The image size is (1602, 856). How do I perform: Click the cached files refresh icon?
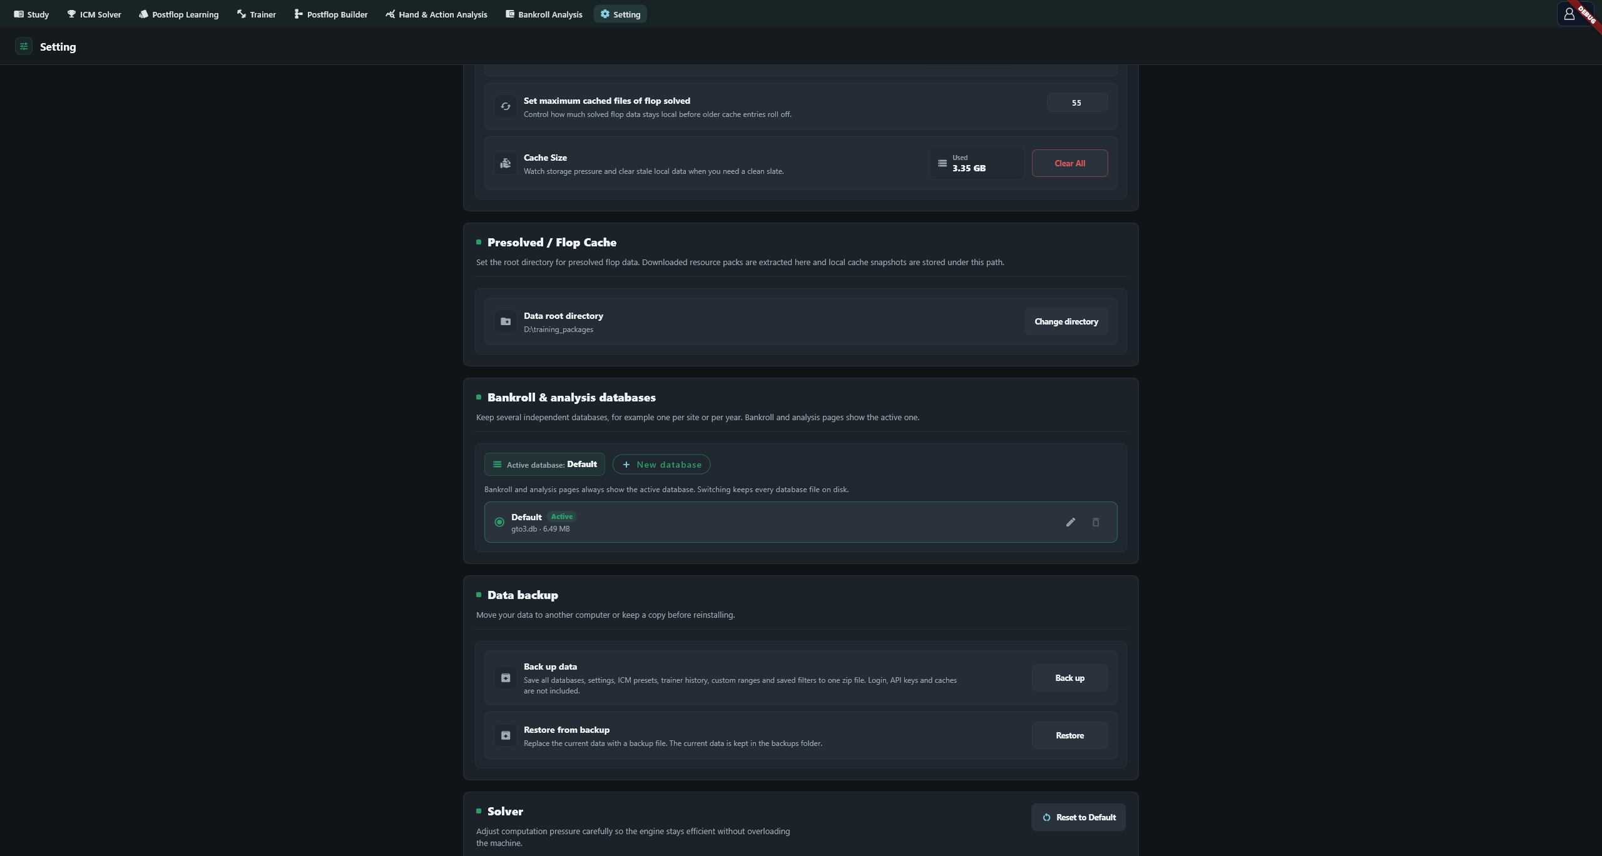point(506,106)
